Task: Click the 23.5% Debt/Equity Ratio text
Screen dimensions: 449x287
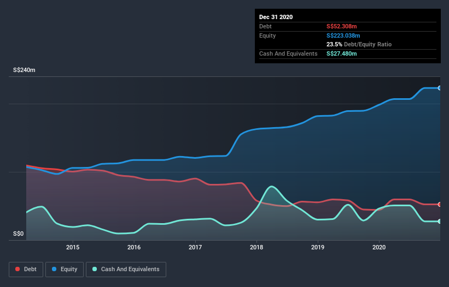Action: click(359, 44)
